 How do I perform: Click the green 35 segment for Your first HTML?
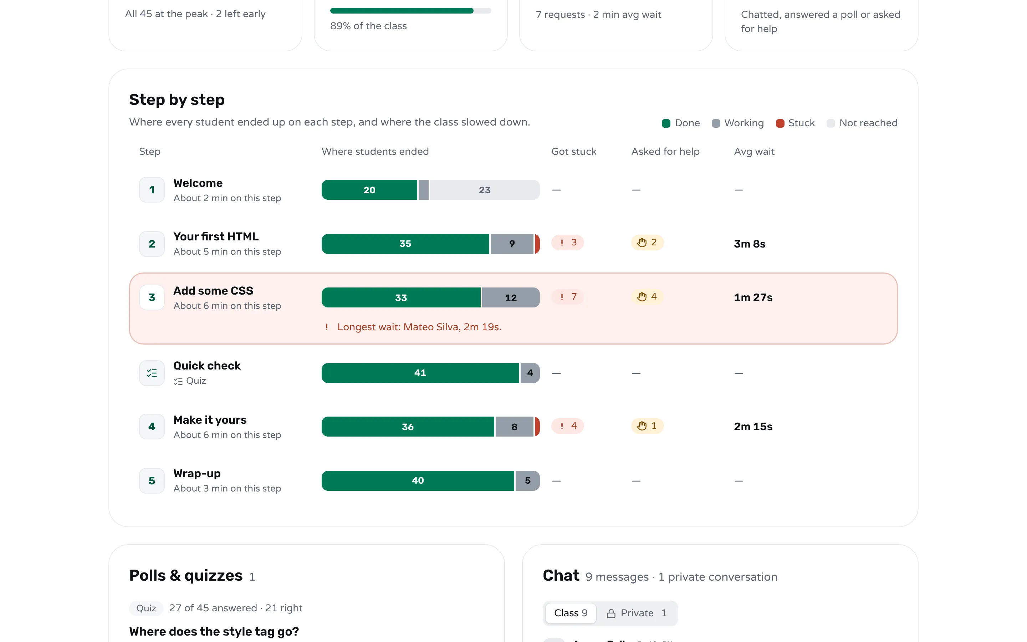(x=405, y=244)
